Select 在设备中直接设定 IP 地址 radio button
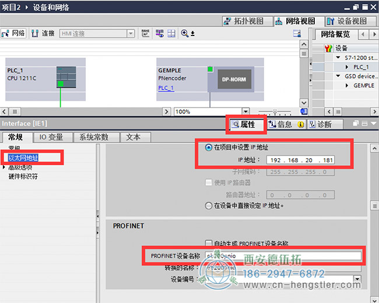This screenshot has width=379, height=303. tap(208, 206)
